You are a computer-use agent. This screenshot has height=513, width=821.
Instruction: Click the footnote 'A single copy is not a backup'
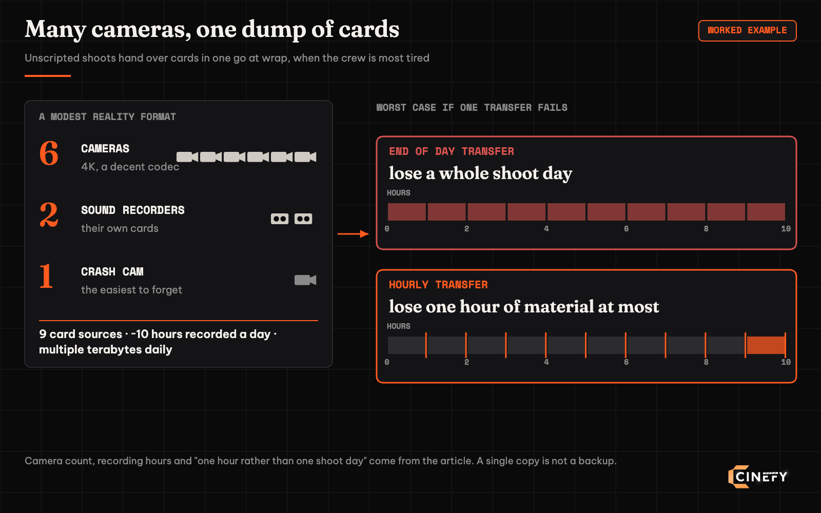546,461
